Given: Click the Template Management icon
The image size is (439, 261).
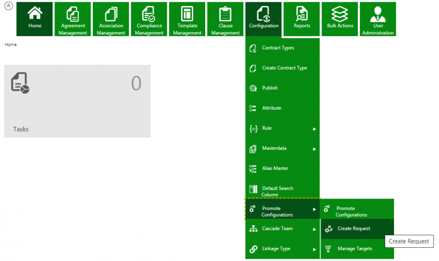Looking at the screenshot, I should [x=188, y=13].
